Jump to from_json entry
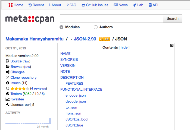190x130 pixels. click(x=73, y=113)
